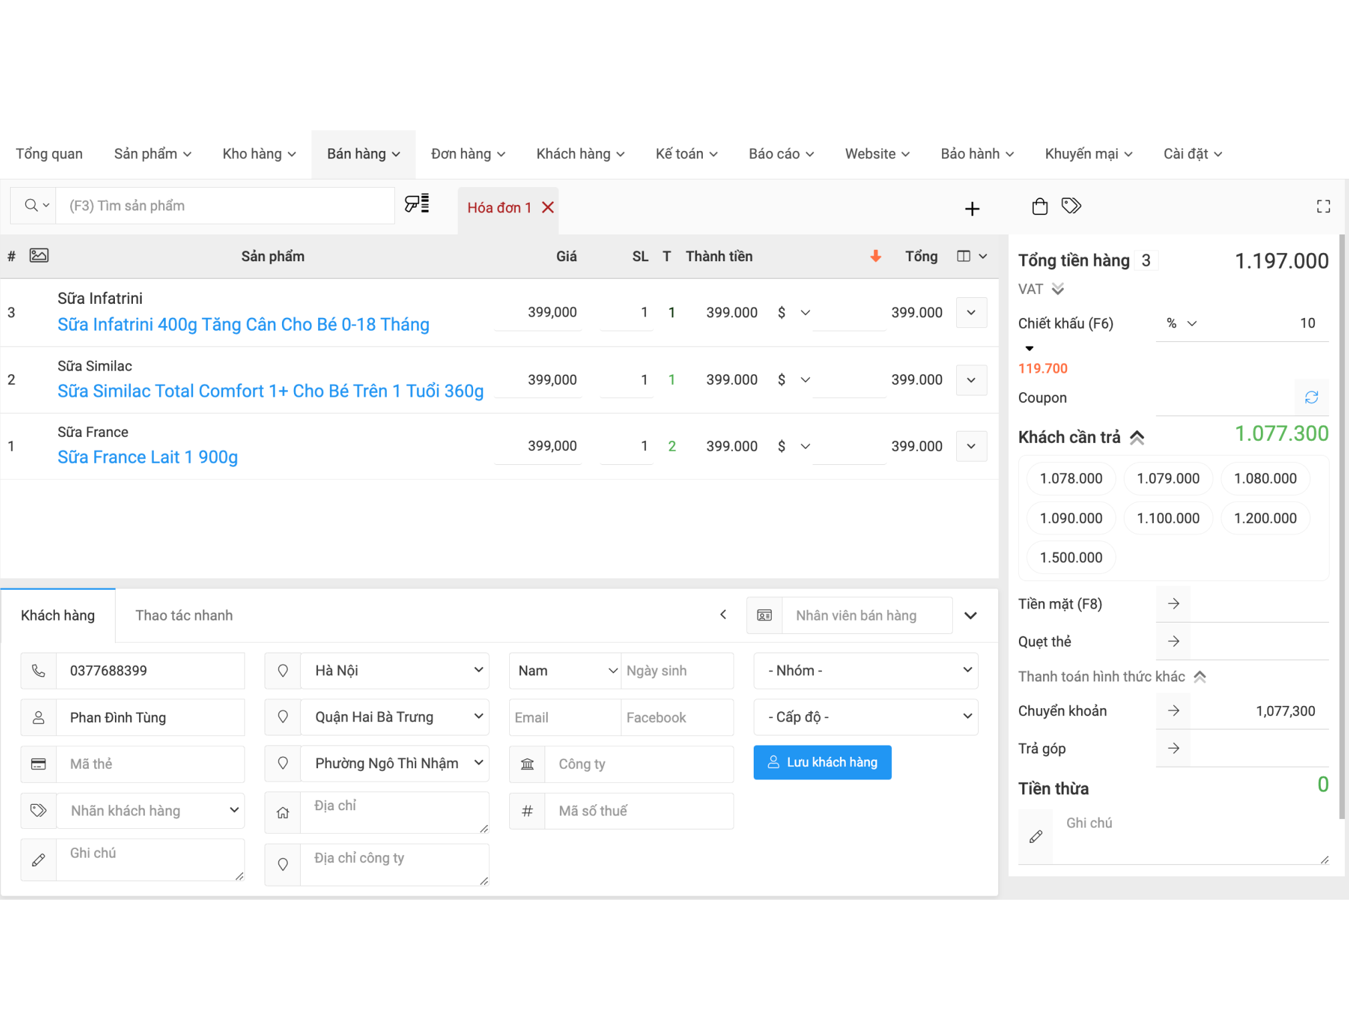1349x1028 pixels.
Task: Open the - Cấp độ - dropdown
Action: coord(866,717)
